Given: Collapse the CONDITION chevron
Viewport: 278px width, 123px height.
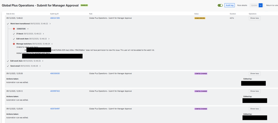Looking at the screenshot, I should tap(28, 29).
